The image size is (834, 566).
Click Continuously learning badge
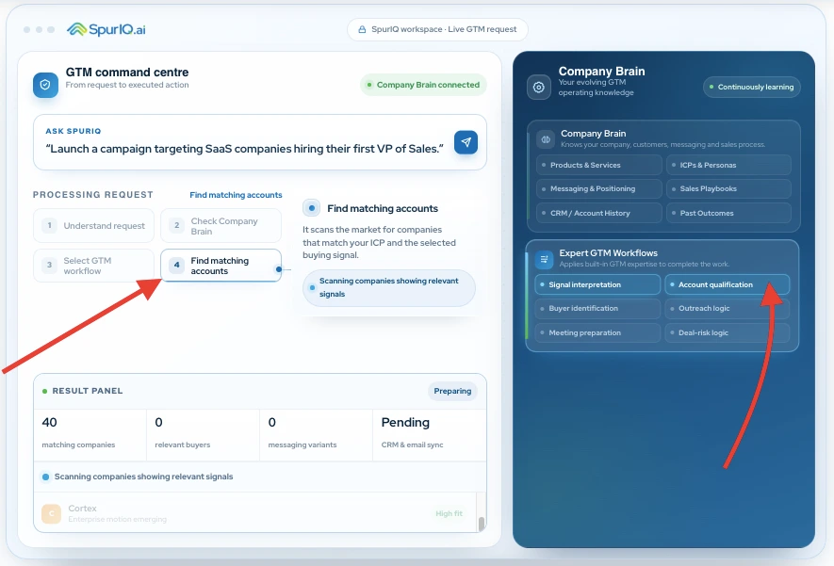[752, 88]
